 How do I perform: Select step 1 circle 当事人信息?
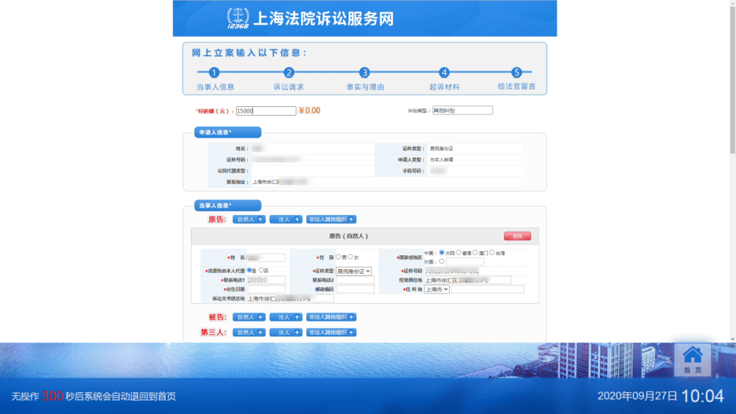(x=213, y=73)
